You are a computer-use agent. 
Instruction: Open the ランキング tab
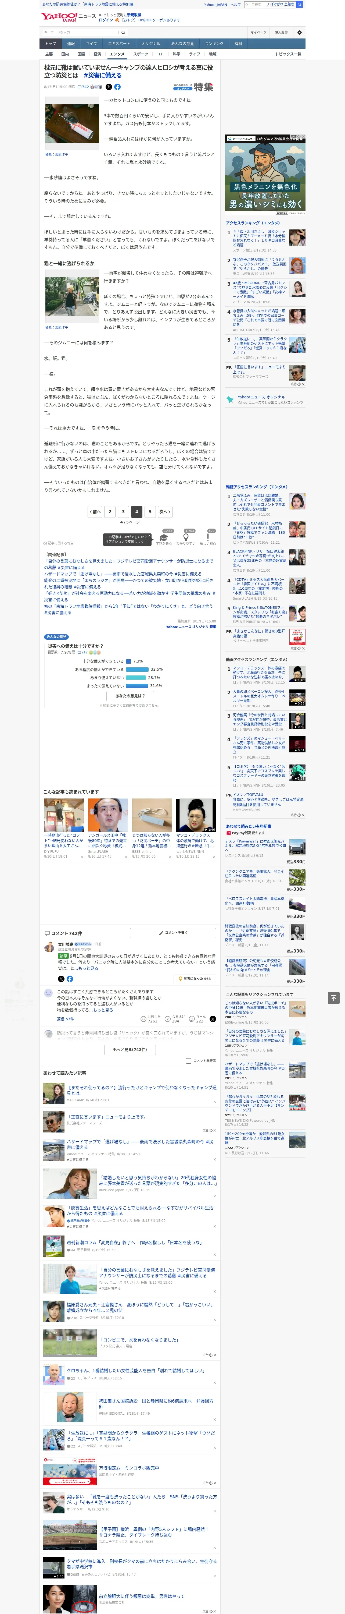214,44
